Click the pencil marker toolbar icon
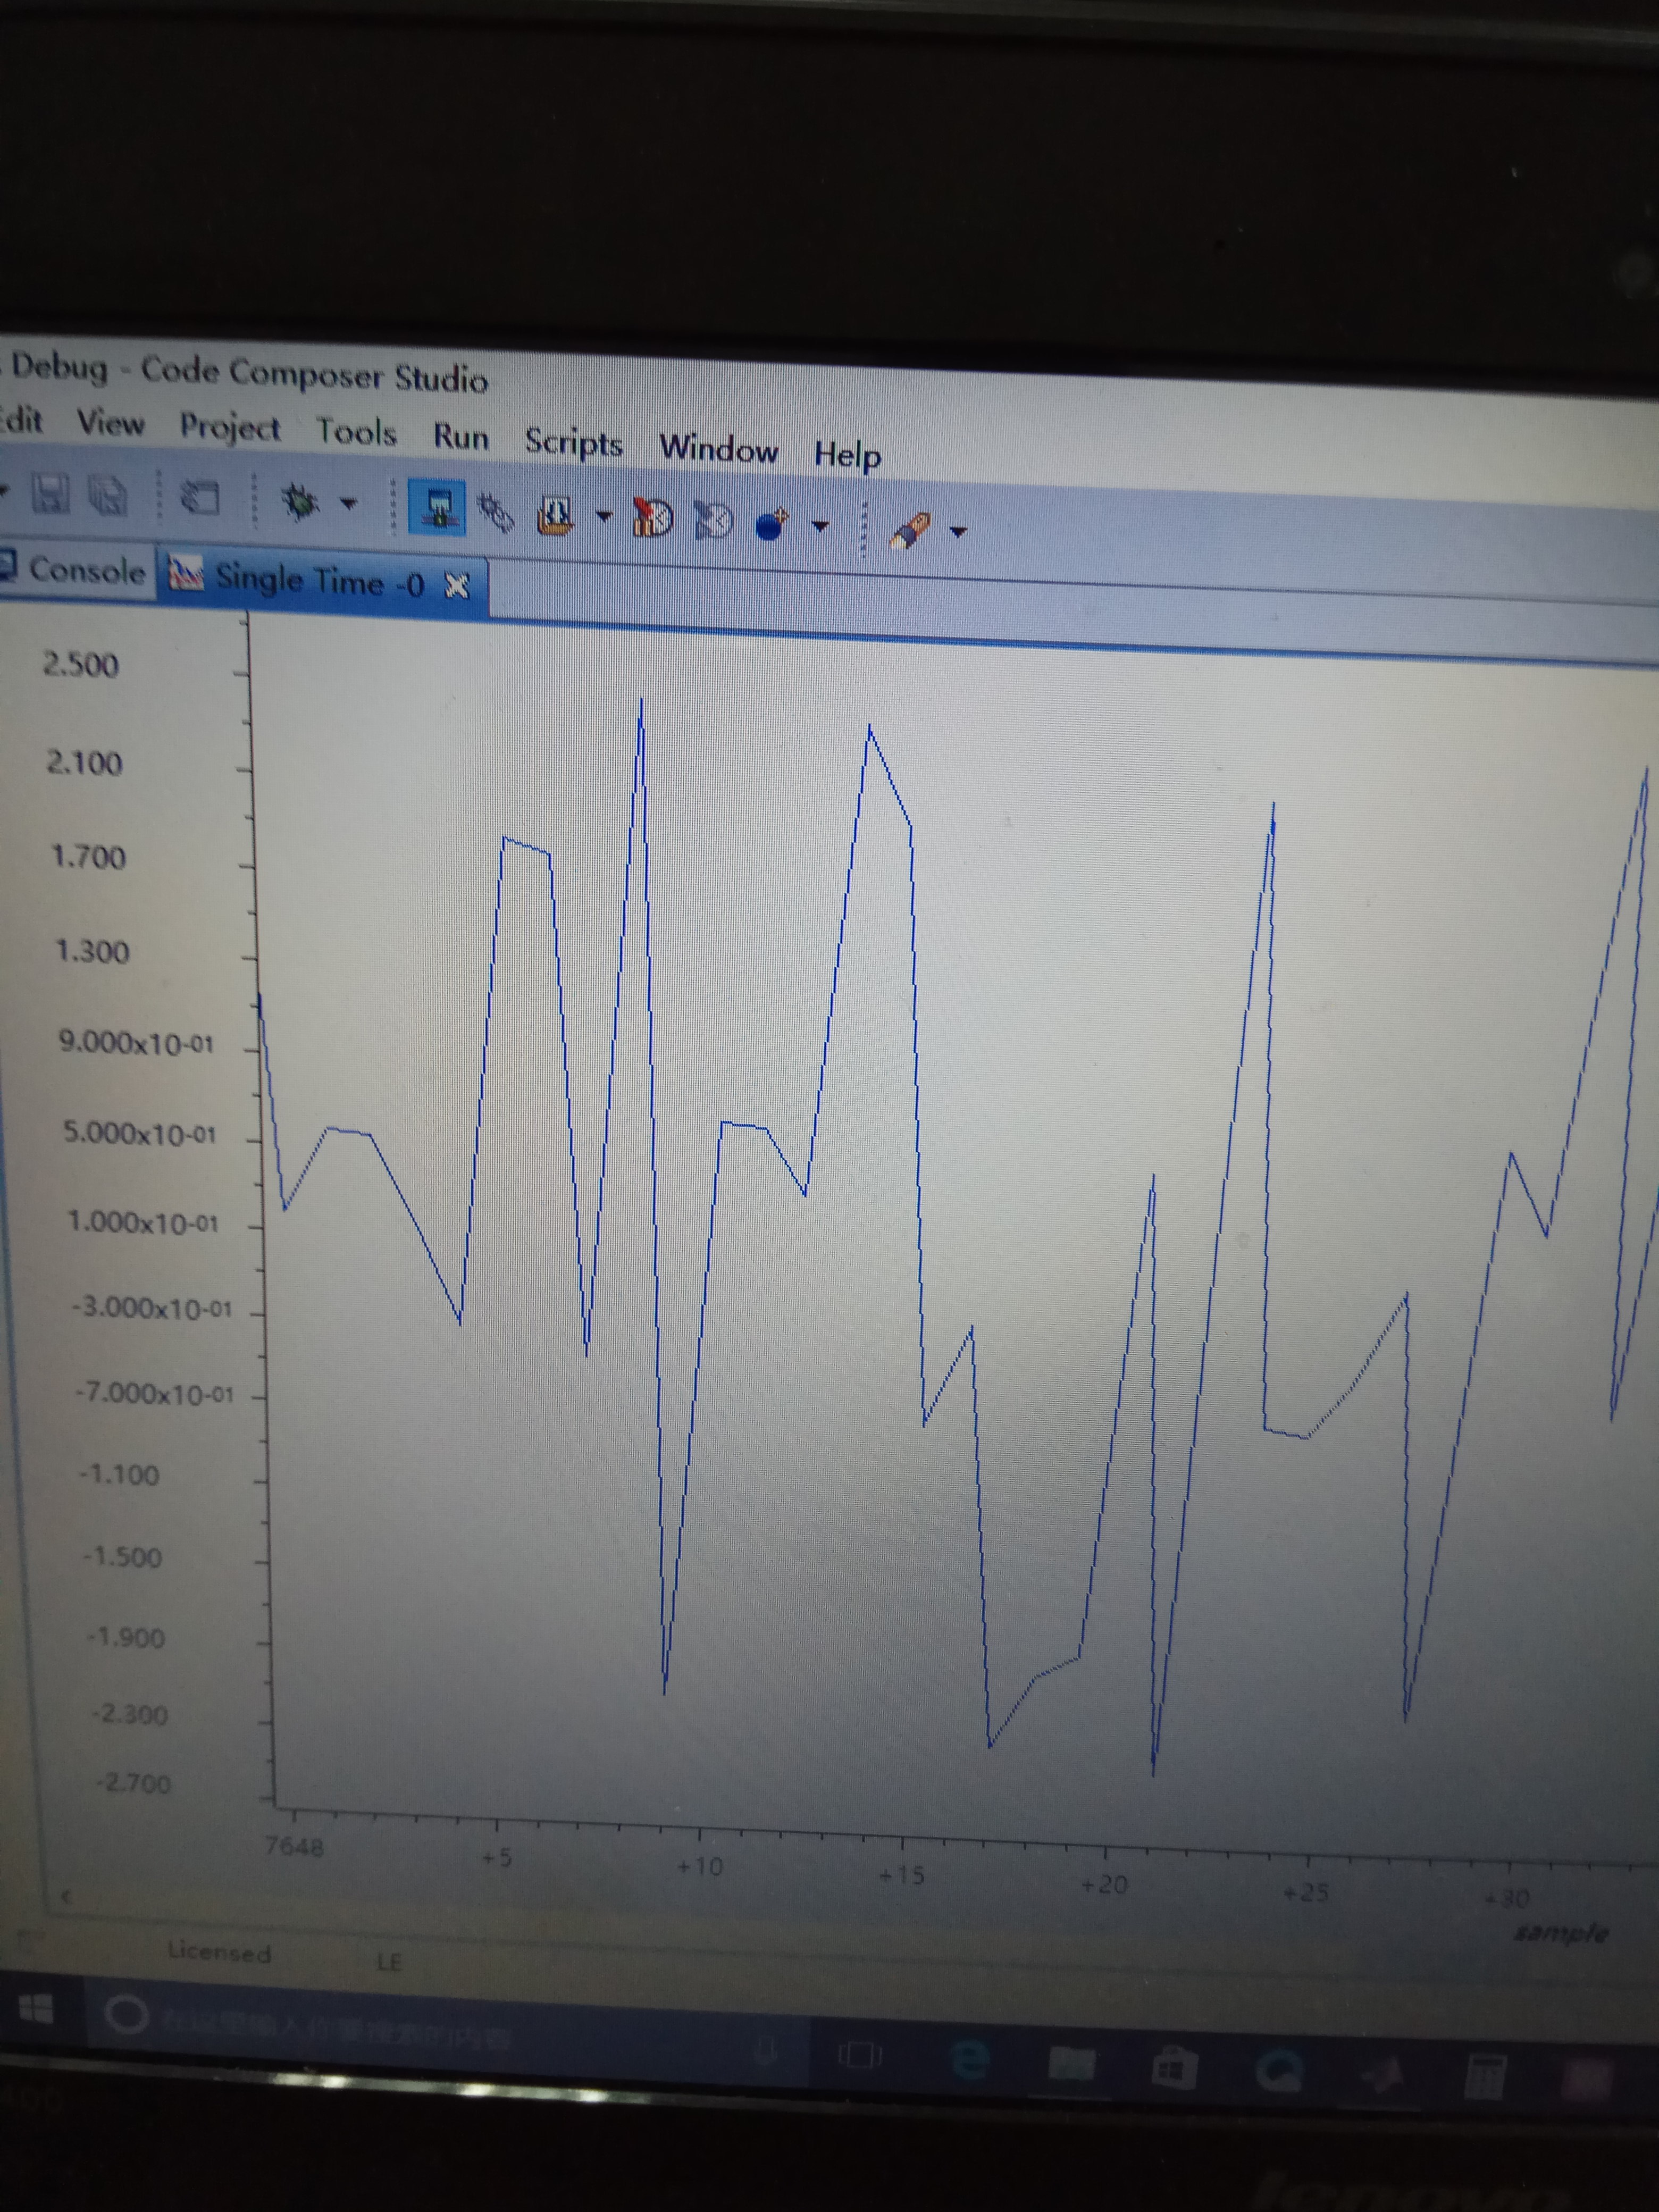The image size is (1659, 2212). click(x=911, y=530)
